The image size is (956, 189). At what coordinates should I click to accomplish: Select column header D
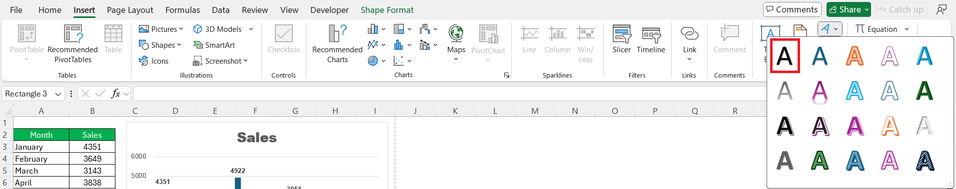pyautogui.click(x=175, y=111)
